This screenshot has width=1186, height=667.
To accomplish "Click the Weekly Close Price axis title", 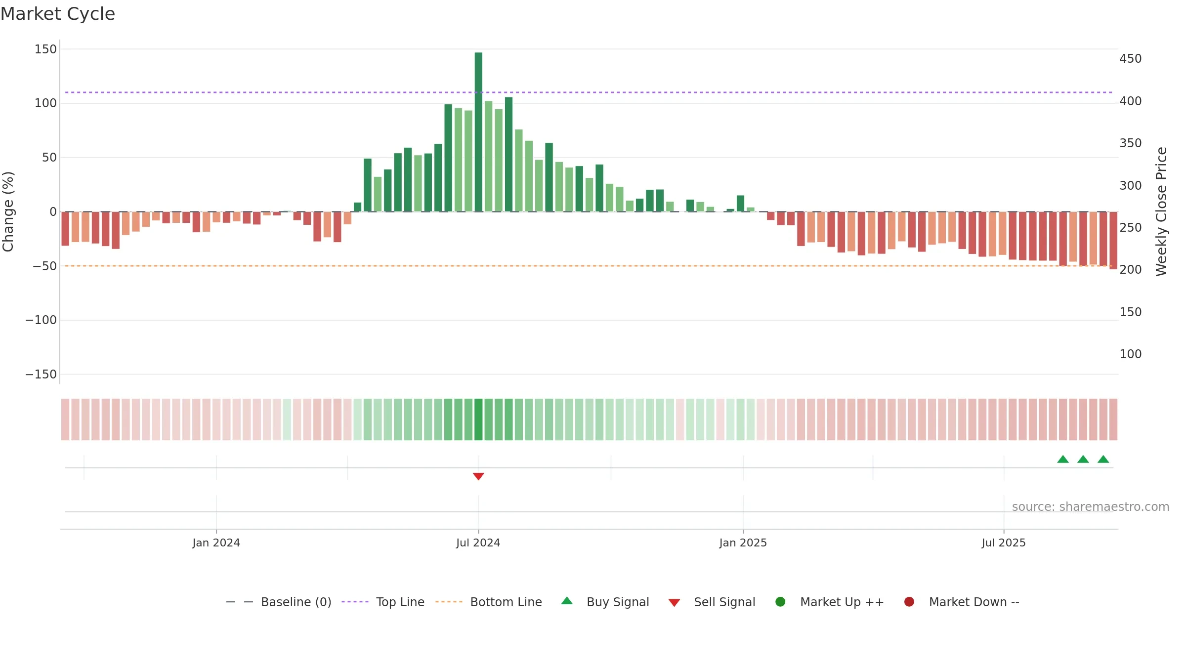I will point(1161,211).
